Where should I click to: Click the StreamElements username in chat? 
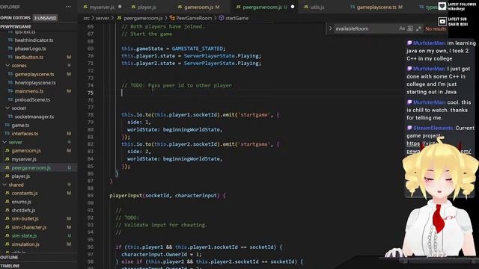pos(433,128)
